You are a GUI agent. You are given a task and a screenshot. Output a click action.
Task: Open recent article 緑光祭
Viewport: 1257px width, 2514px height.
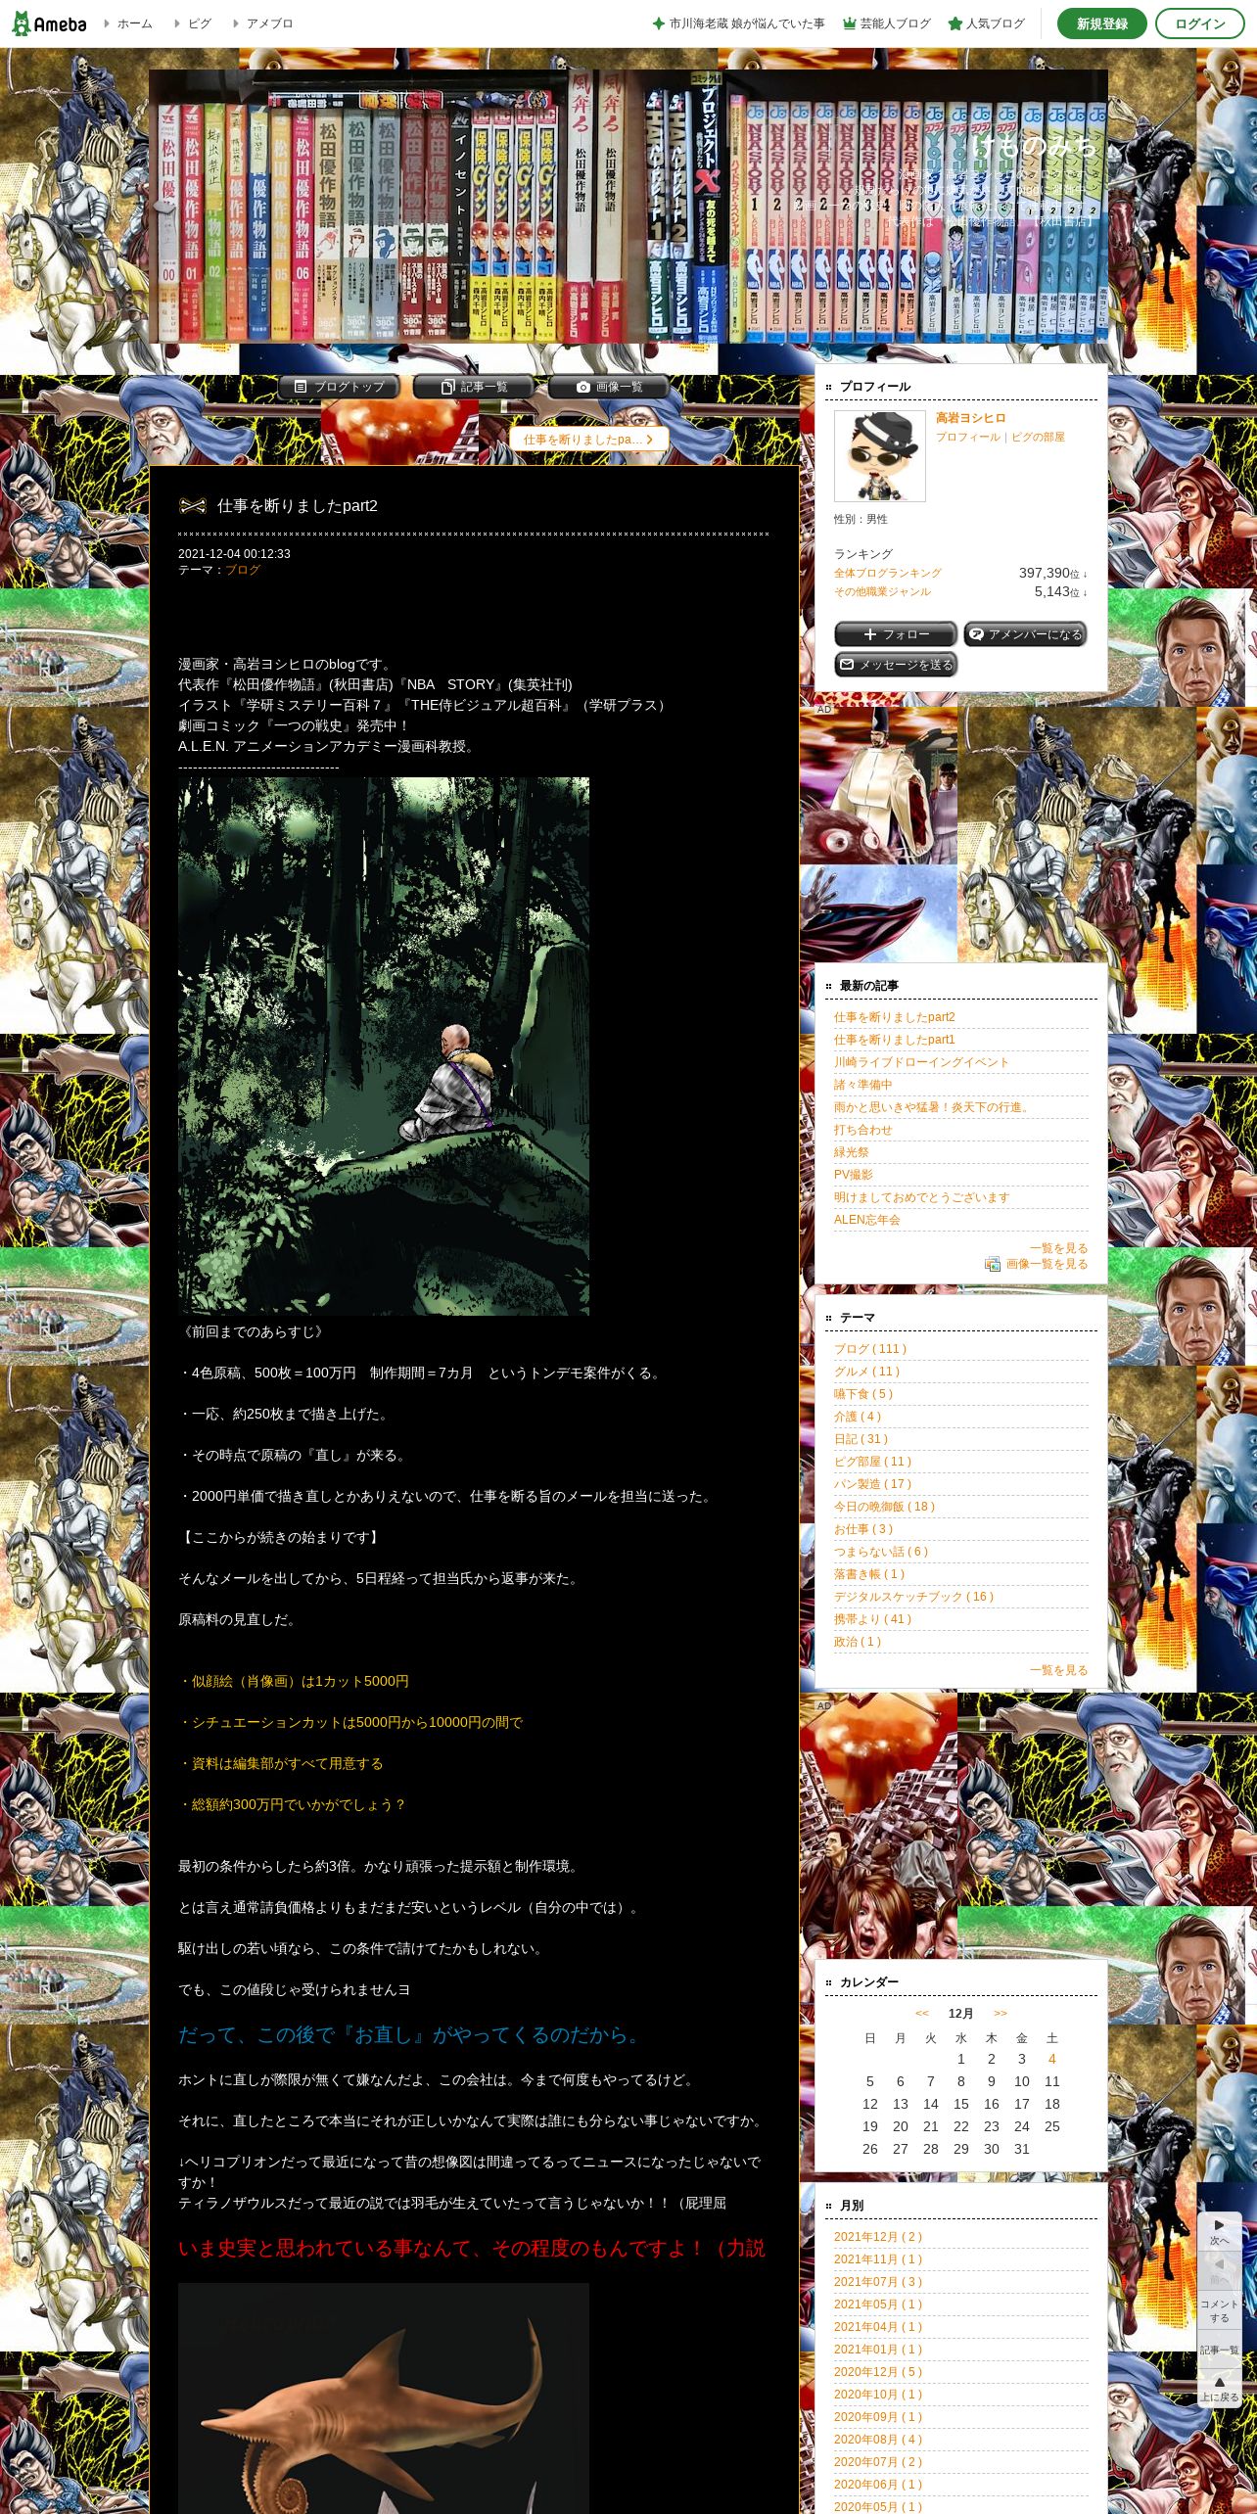(851, 1152)
